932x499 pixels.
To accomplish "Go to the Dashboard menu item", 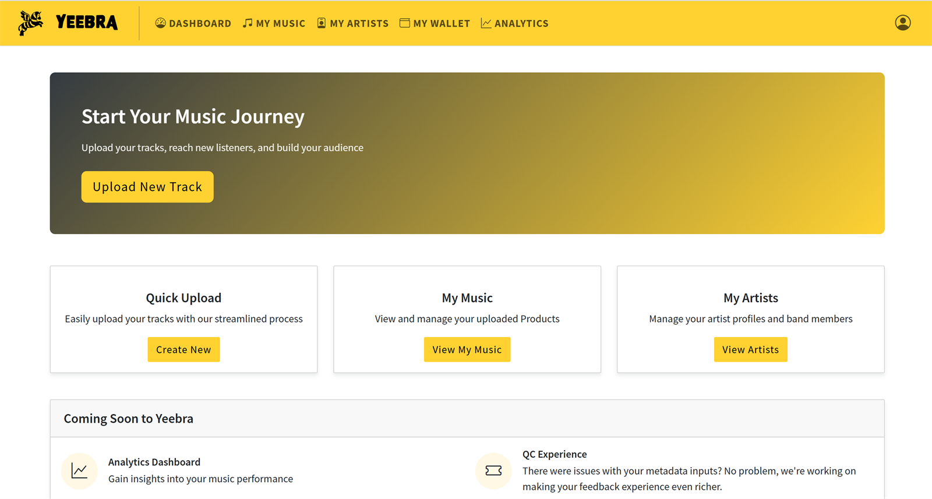I will coord(193,23).
